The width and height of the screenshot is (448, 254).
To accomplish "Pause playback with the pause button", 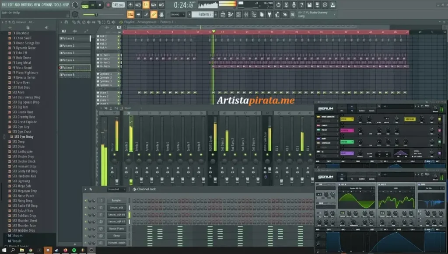I will (93, 5).
